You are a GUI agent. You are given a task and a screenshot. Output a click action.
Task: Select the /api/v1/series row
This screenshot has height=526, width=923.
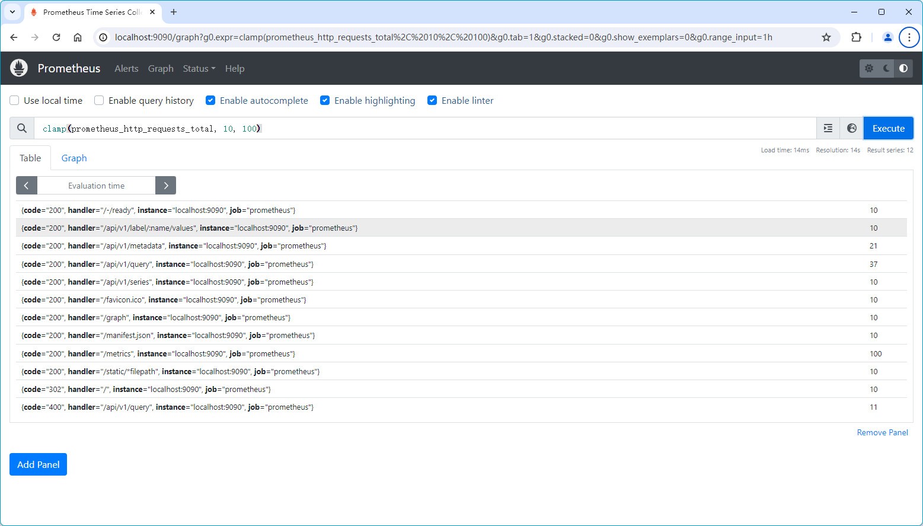[461, 282]
